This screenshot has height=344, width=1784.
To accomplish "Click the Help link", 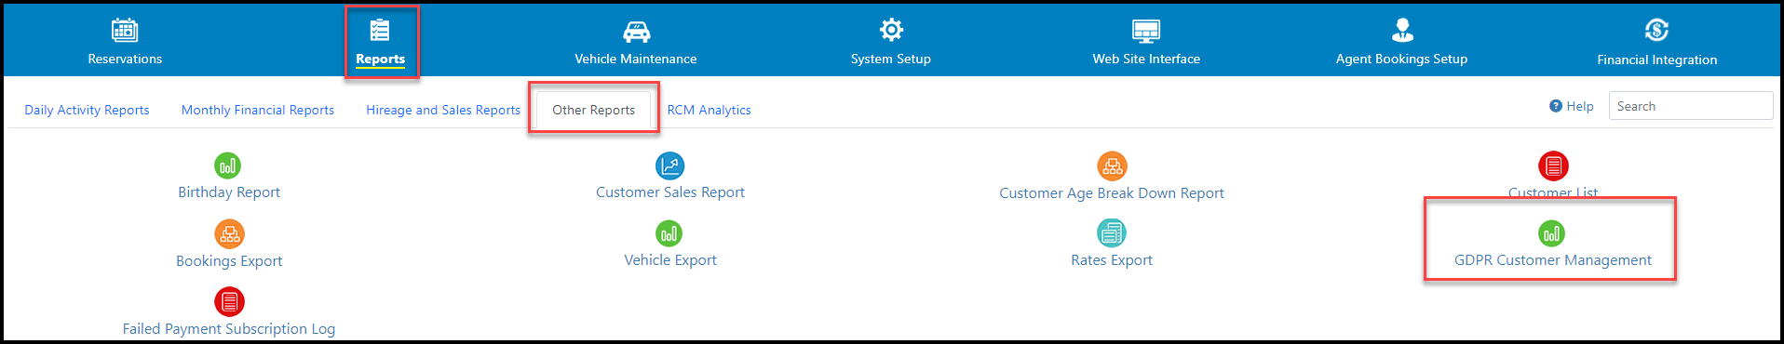I will pyautogui.click(x=1572, y=106).
